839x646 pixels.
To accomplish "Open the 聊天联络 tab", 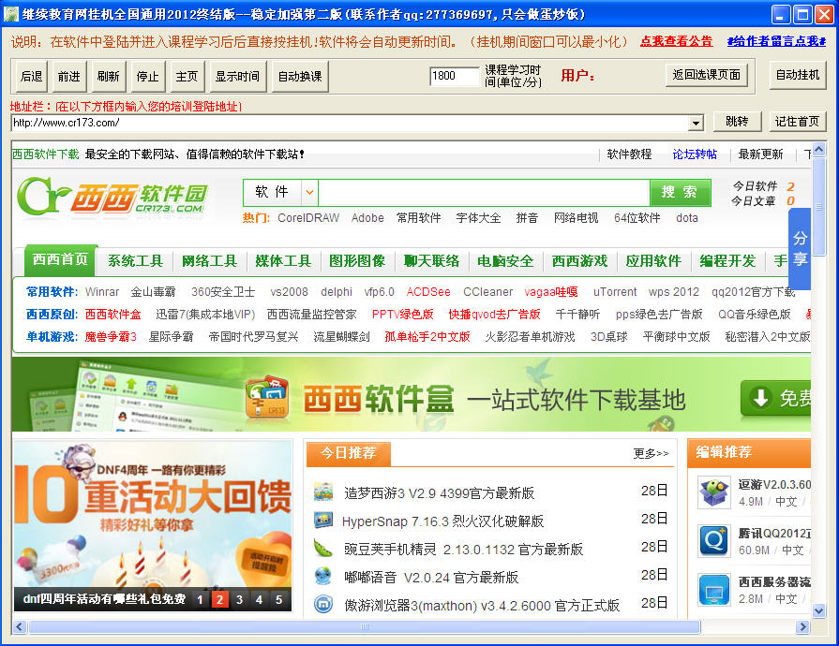I will 431,261.
